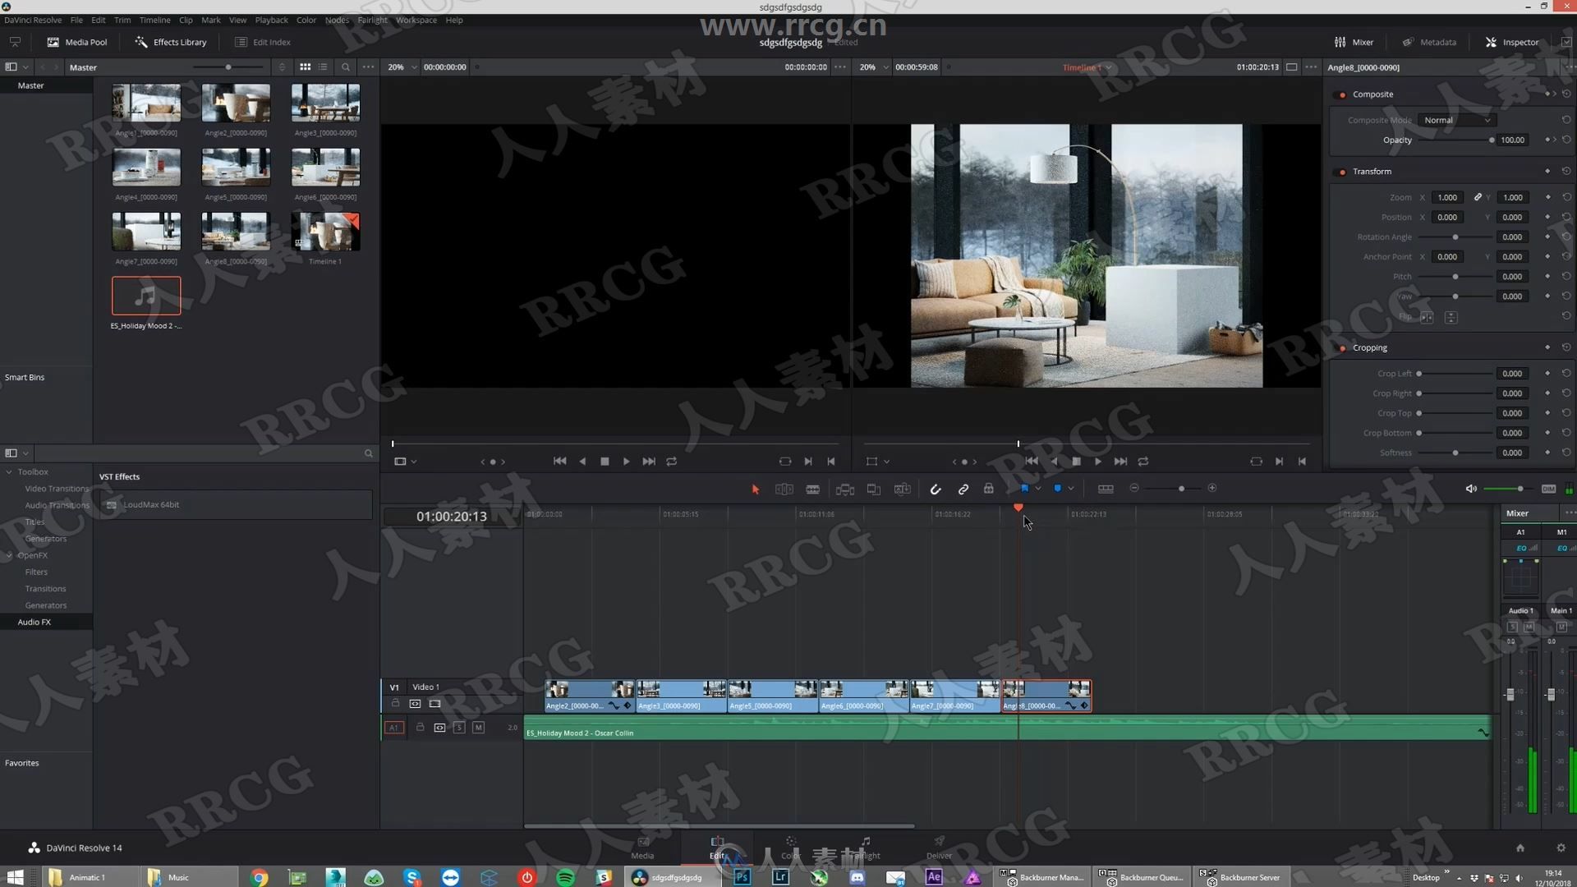The width and height of the screenshot is (1577, 887).
Task: Reset the Opacity parameter
Action: (x=1566, y=140)
